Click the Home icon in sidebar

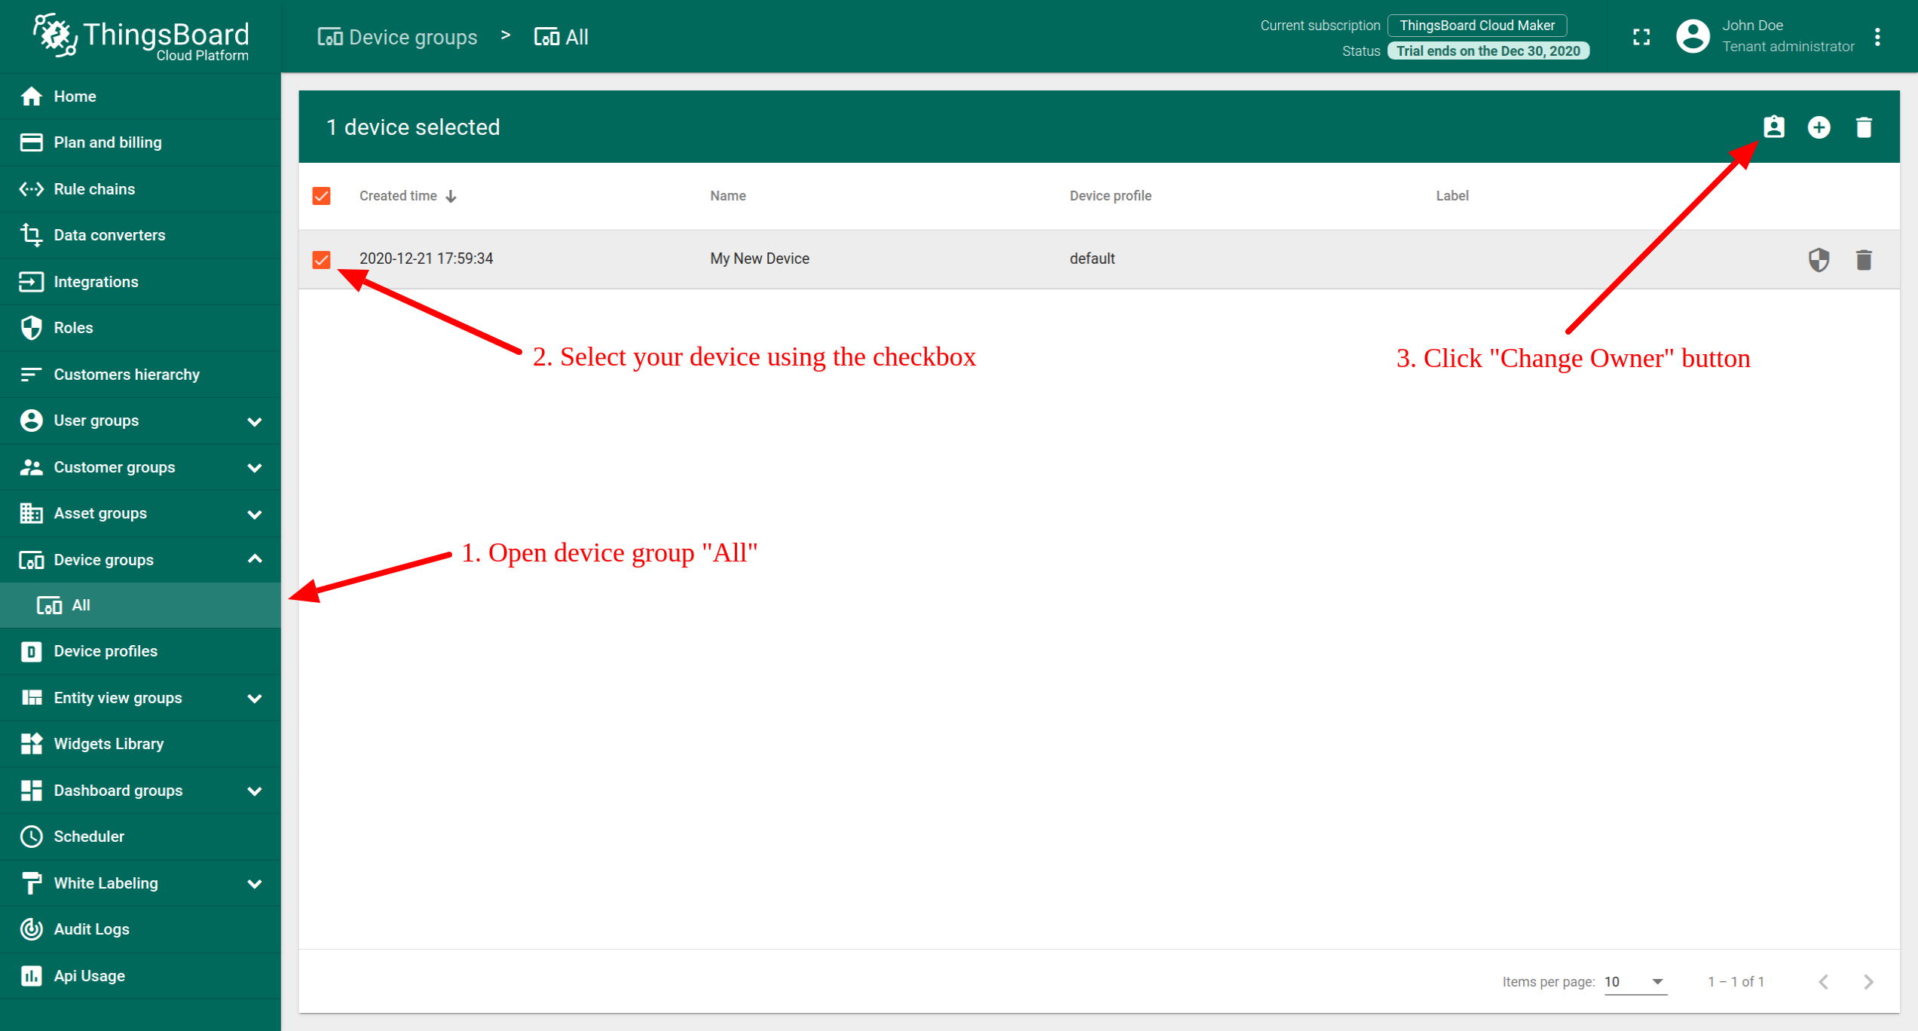pos(31,96)
